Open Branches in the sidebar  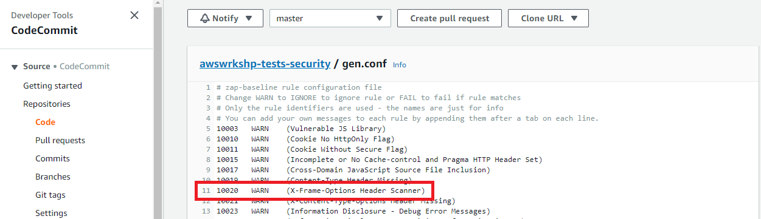coord(53,177)
